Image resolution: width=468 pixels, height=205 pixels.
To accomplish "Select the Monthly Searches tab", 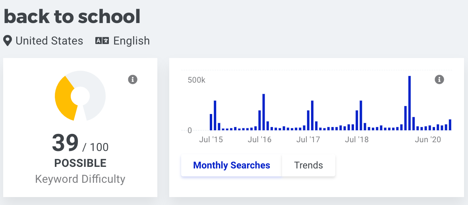I will coord(232,165).
